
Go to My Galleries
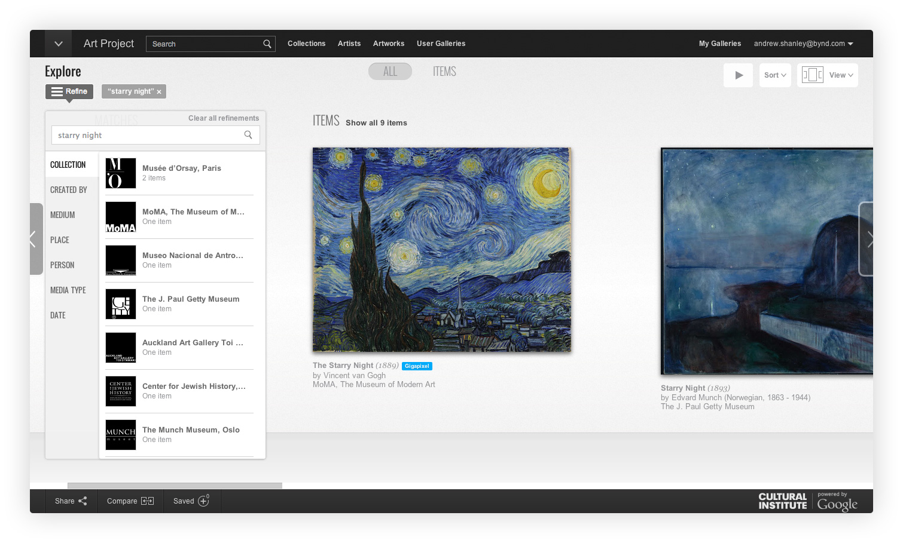[x=720, y=44]
